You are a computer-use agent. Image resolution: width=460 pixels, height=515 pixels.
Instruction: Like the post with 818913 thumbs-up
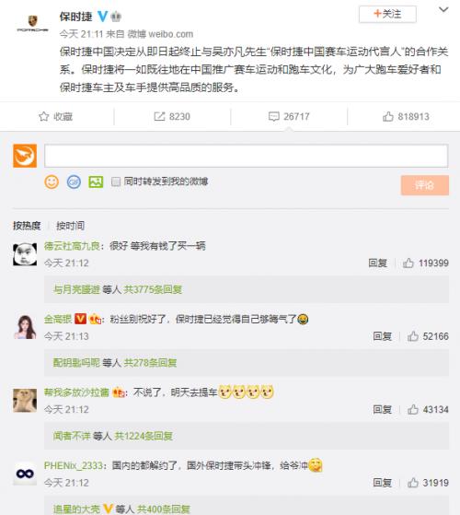[406, 117]
